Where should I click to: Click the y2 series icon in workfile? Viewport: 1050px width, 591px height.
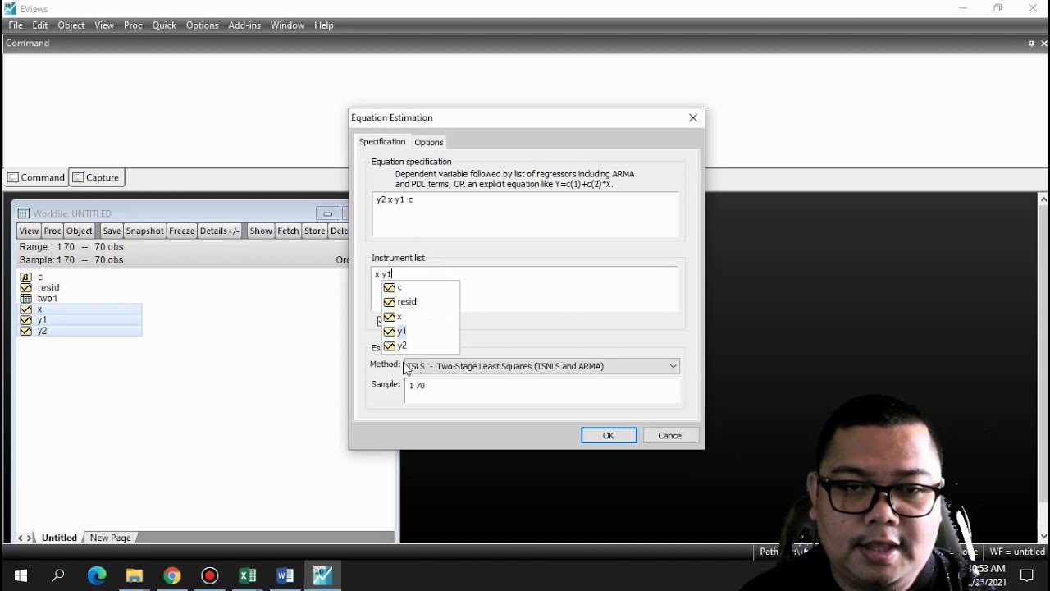coord(25,331)
